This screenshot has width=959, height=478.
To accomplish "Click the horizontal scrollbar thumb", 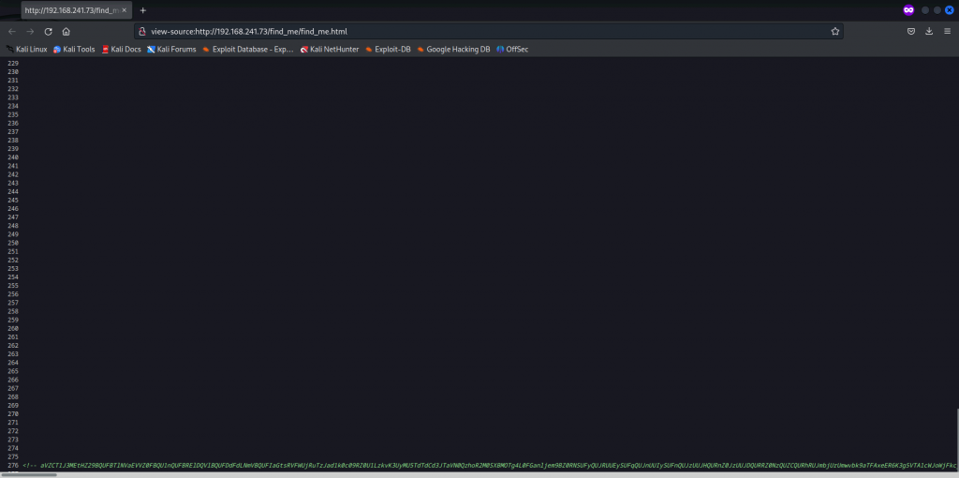I will pos(29,475).
